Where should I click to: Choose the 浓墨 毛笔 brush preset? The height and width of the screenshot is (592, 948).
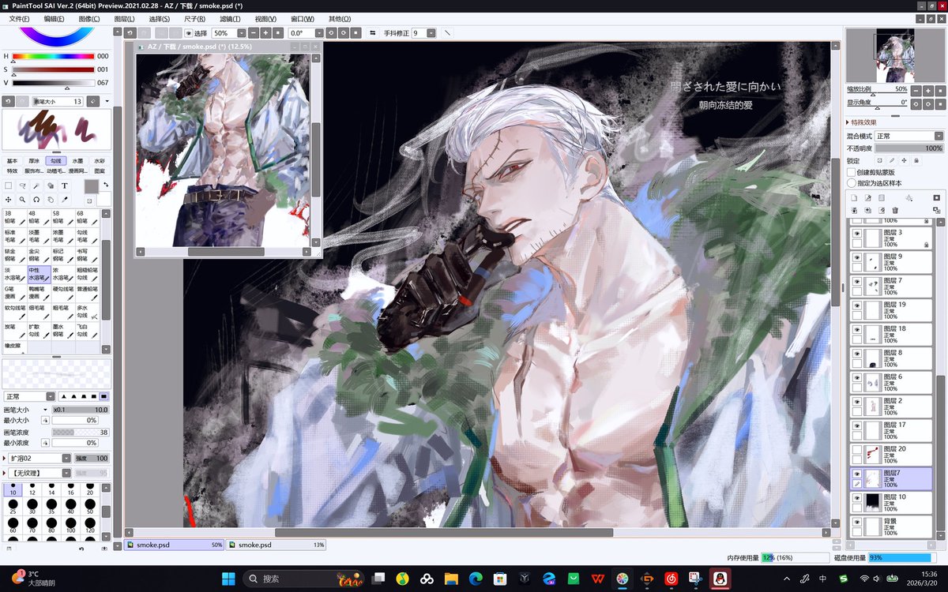62,236
